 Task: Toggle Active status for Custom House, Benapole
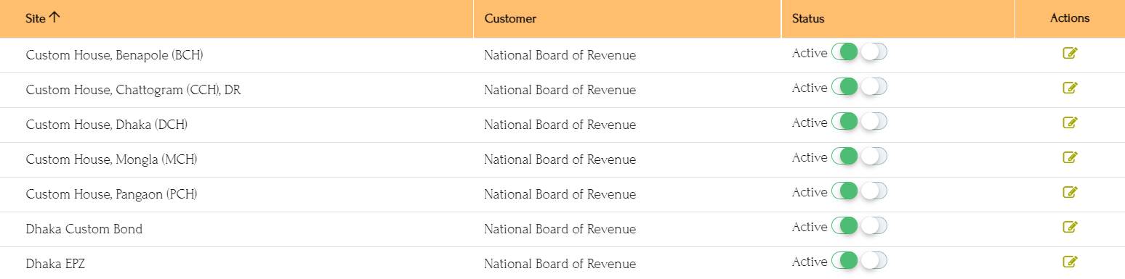click(859, 52)
